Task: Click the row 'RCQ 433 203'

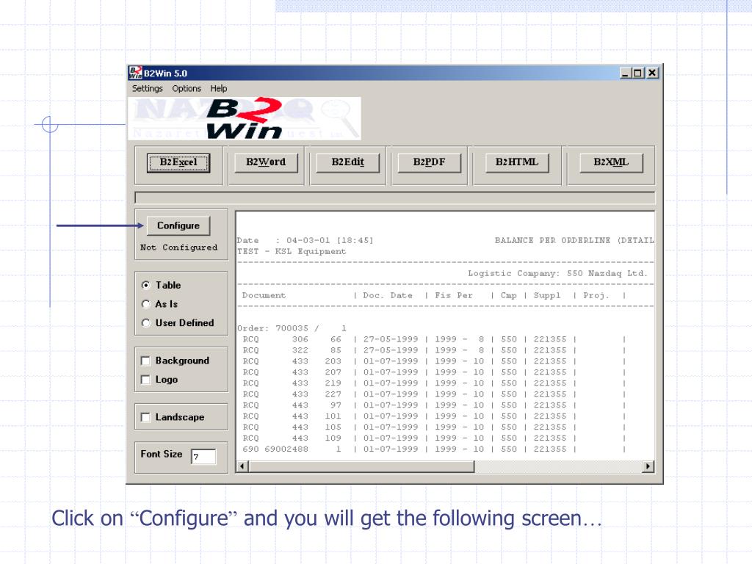Action: [433, 361]
